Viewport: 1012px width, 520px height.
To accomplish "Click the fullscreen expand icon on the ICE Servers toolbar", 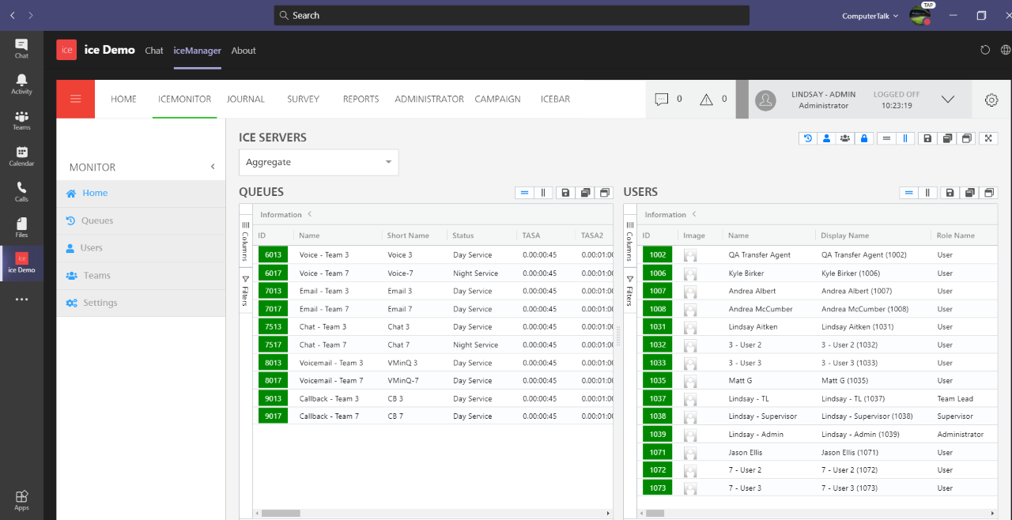I will coord(988,138).
